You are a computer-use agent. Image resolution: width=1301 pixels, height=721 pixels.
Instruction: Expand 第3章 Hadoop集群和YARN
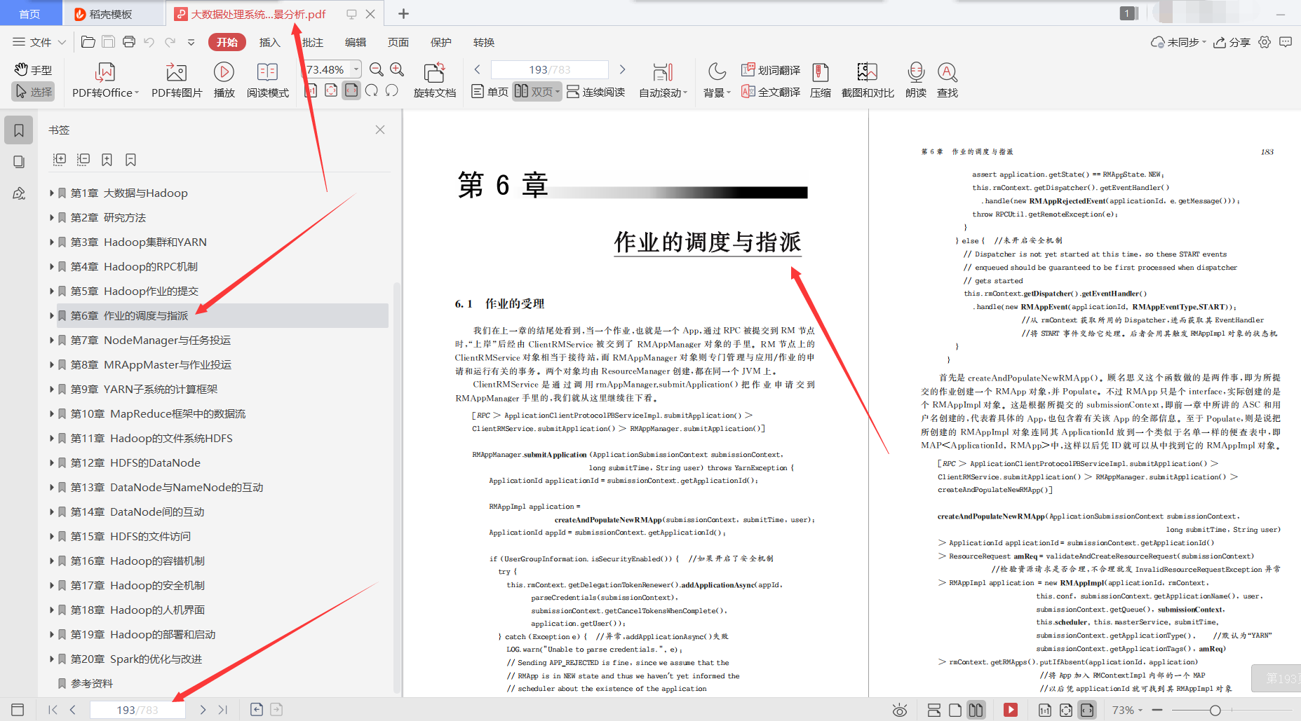point(52,242)
